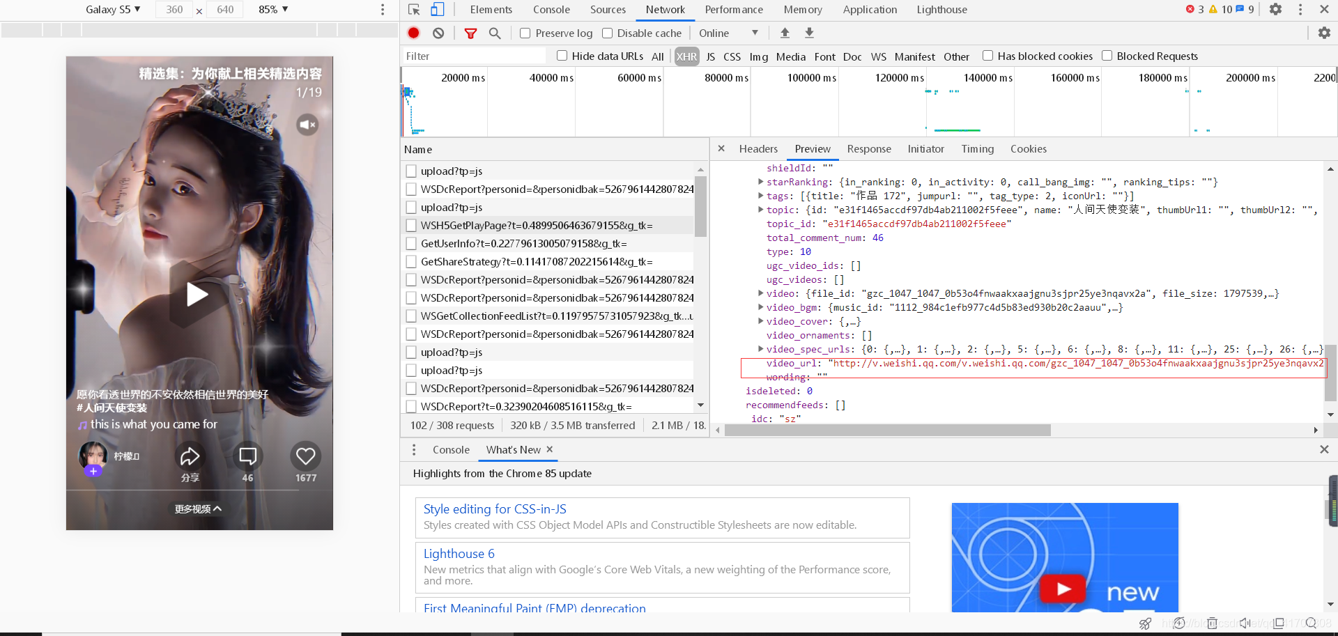Tap the share arrow icon

[x=190, y=456]
